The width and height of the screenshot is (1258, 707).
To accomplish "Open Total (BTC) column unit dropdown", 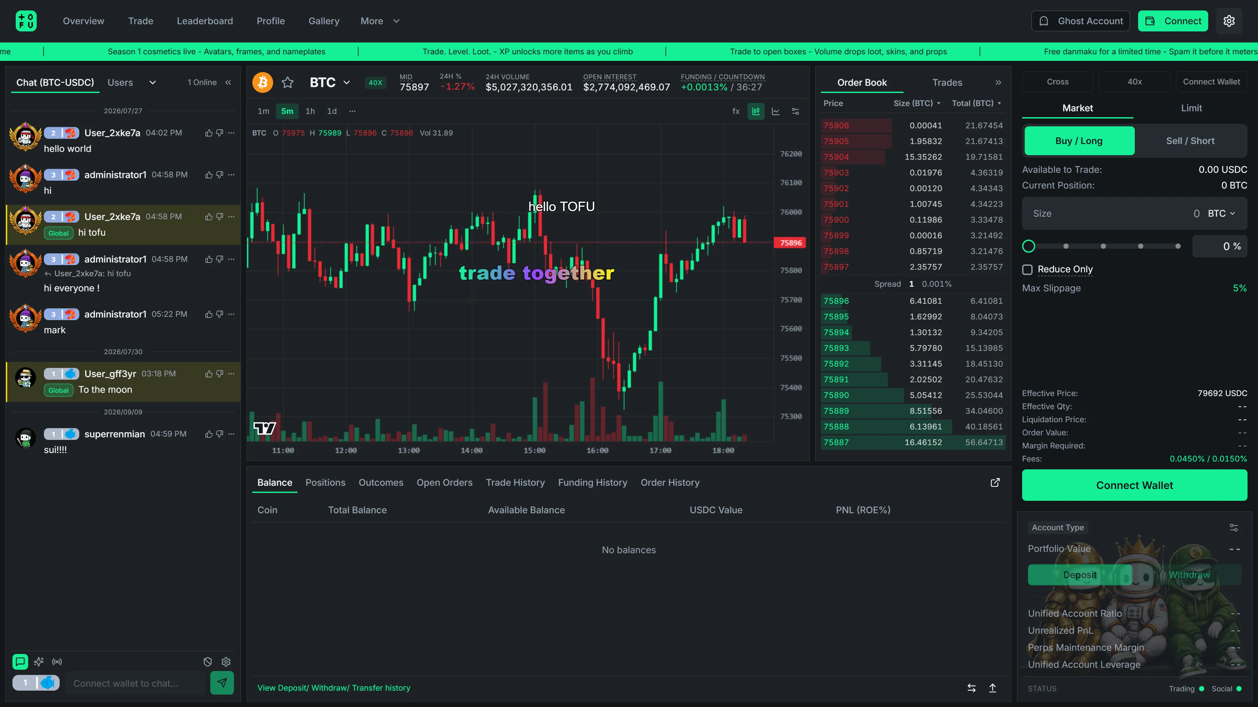I will (976, 103).
